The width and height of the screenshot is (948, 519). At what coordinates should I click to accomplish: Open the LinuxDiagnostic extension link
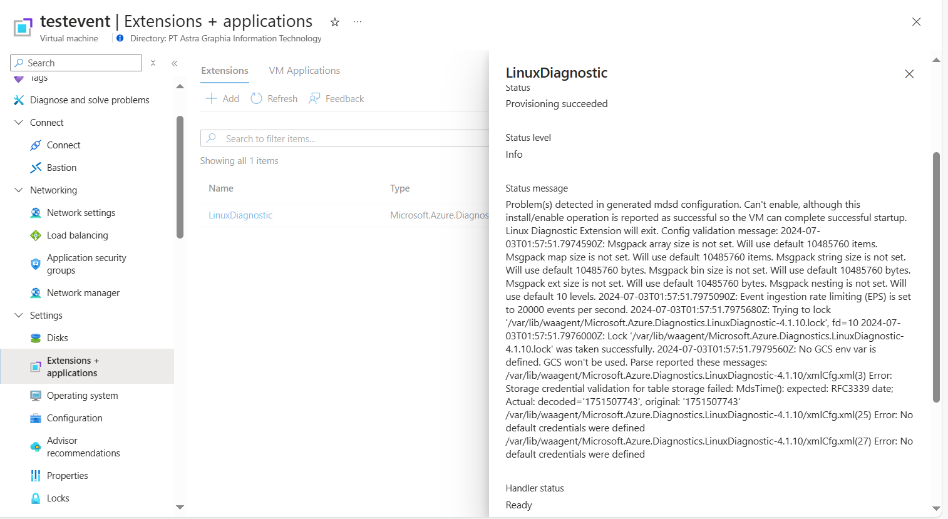tap(240, 215)
